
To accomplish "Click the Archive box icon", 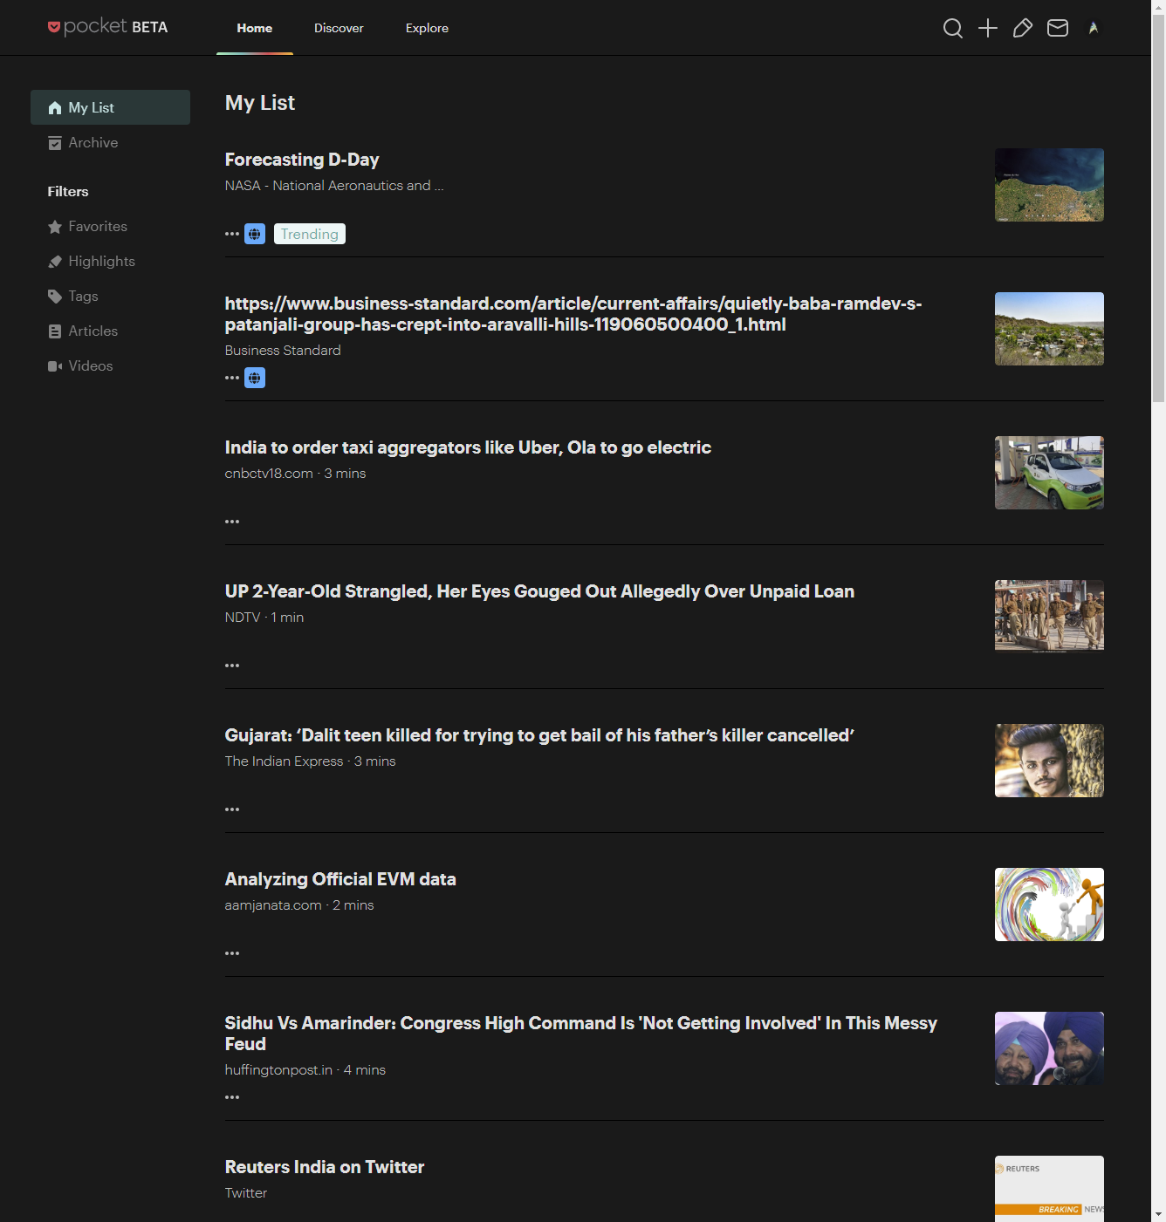I will tap(55, 142).
